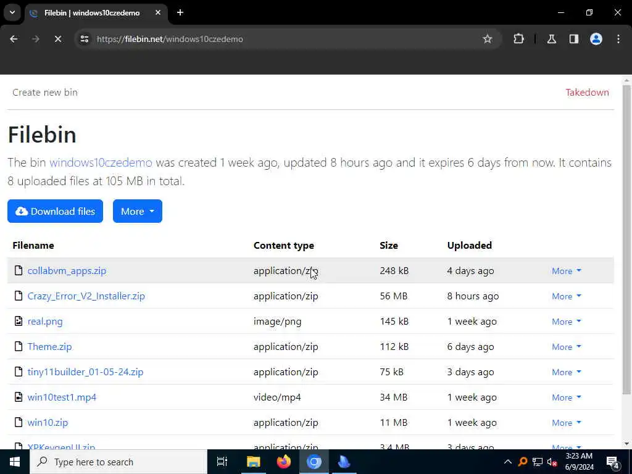Open site information icon in address bar
This screenshot has width=632, height=474.
[84, 39]
